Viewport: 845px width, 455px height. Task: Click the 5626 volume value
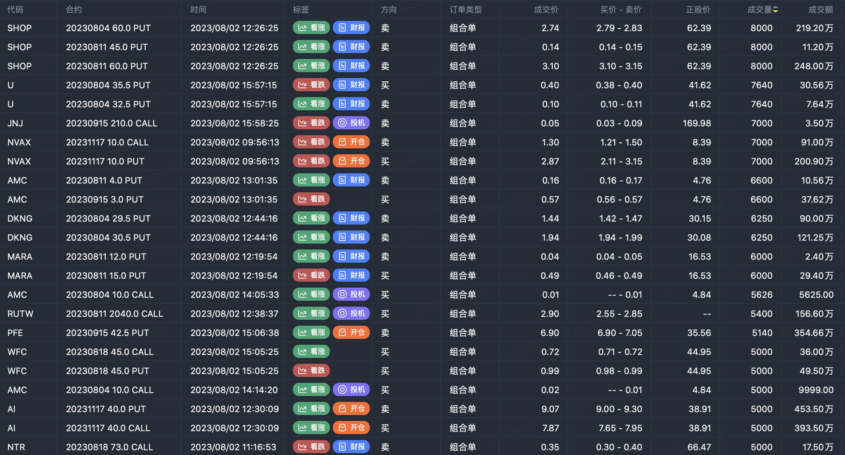coord(762,295)
